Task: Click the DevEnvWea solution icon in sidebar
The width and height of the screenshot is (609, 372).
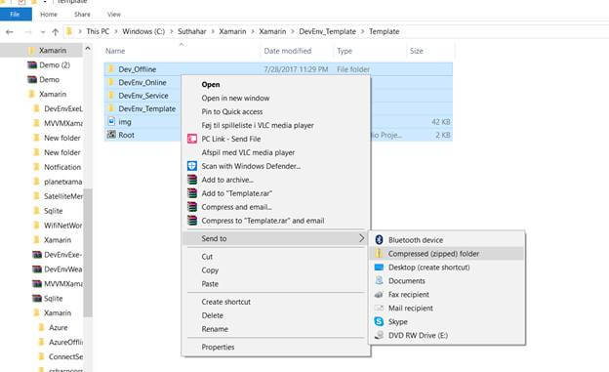Action: [37, 269]
